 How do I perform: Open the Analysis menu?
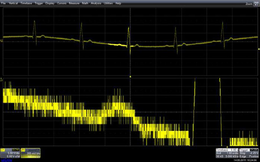tap(96, 3)
